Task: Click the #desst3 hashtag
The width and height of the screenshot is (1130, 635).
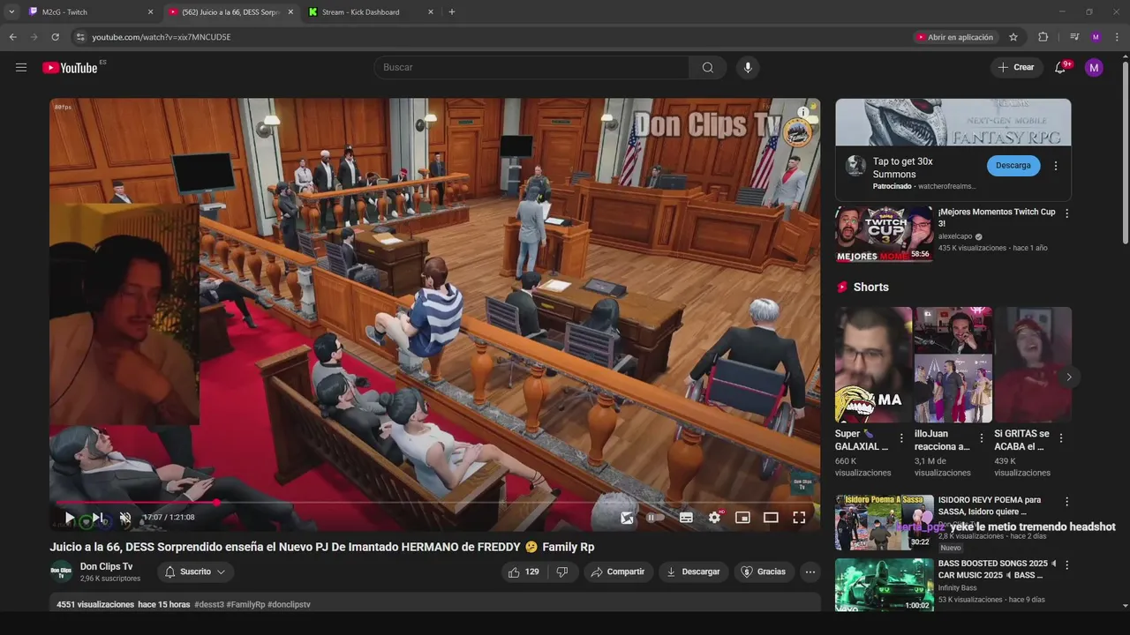Action: click(208, 605)
